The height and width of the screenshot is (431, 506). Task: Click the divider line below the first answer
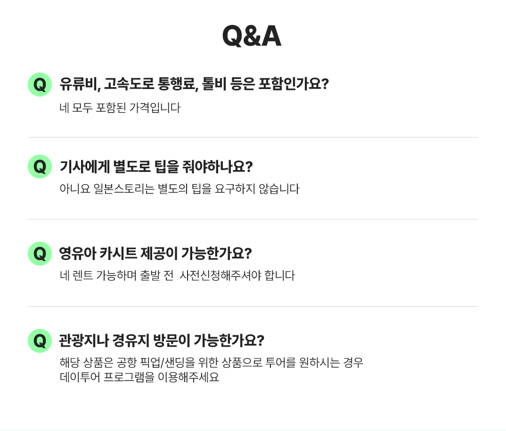[x=253, y=138]
